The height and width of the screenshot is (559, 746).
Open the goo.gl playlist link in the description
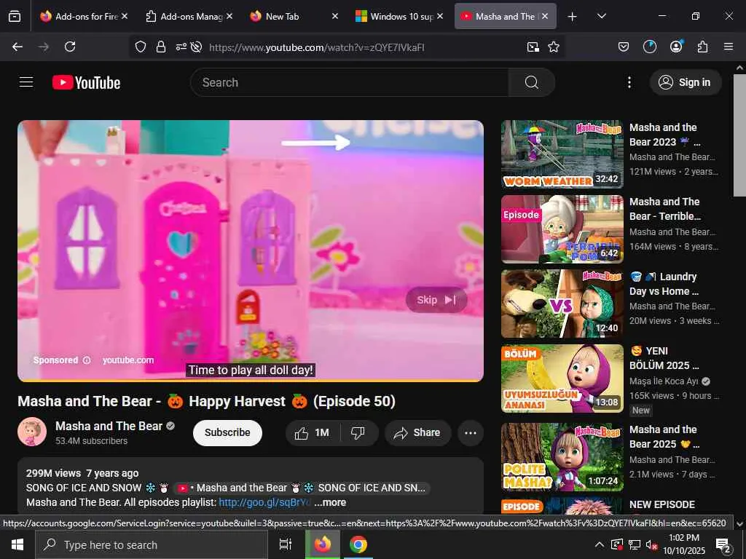point(264,502)
